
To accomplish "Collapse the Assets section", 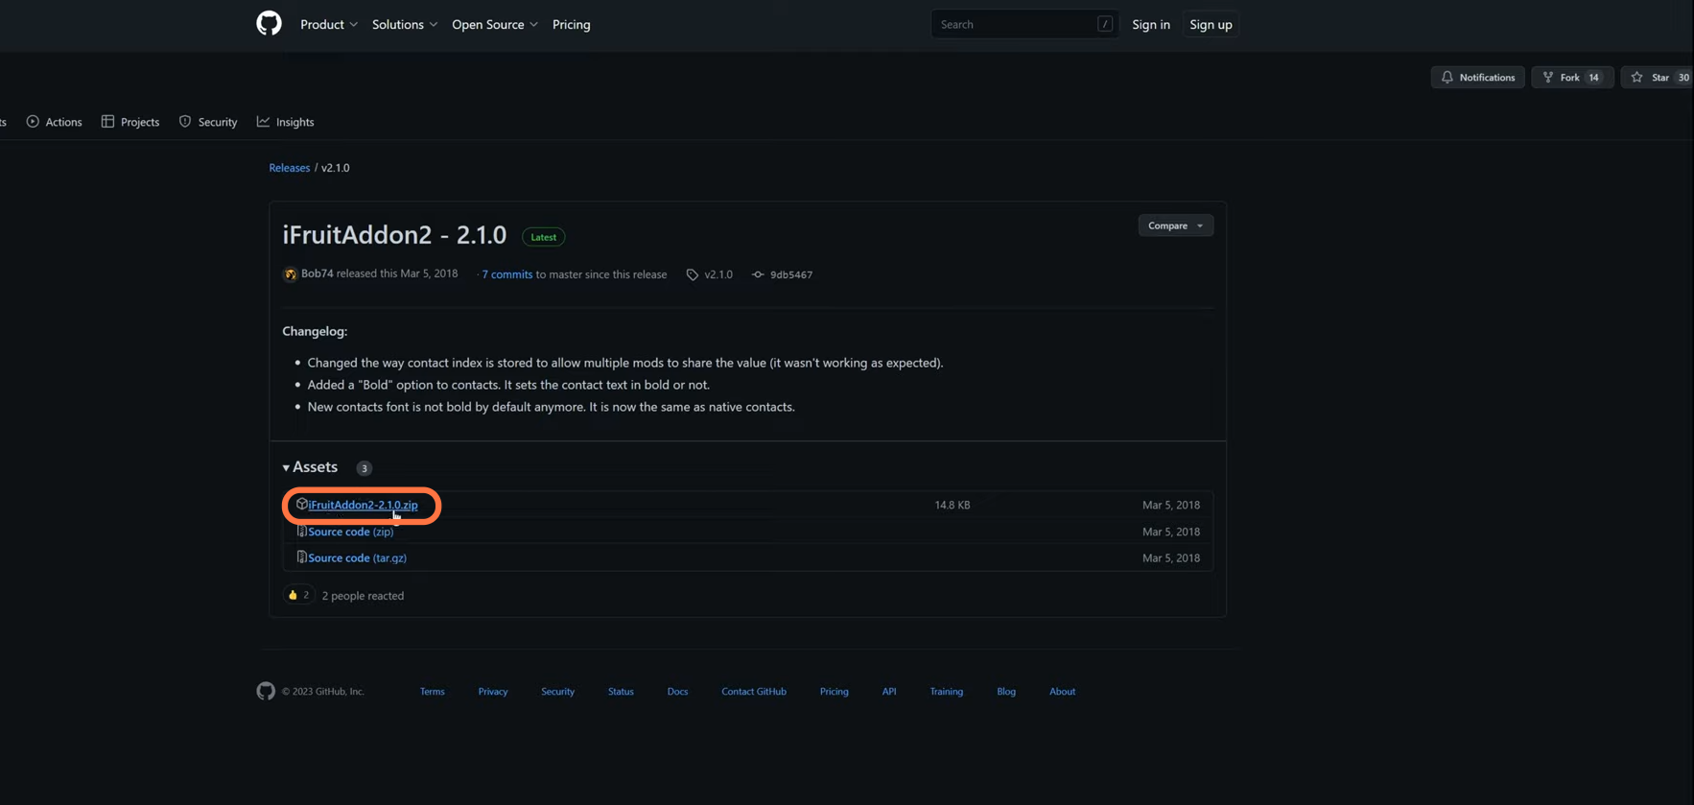I will [x=310, y=466].
